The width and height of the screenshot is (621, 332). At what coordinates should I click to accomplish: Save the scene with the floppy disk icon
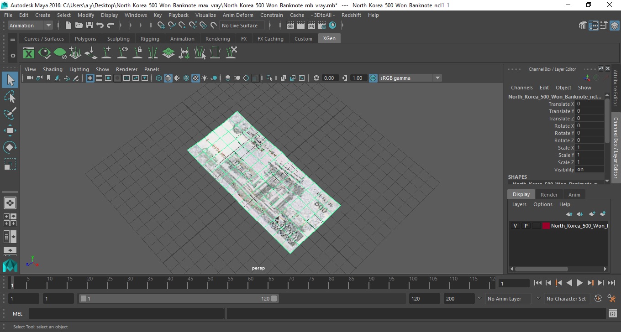pos(89,26)
